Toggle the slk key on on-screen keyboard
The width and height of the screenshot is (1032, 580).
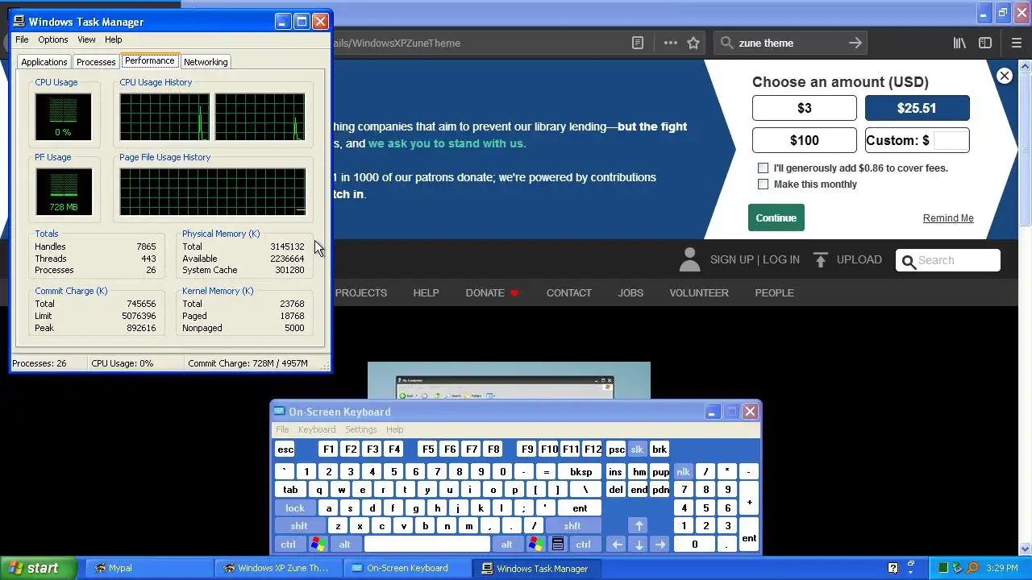pos(637,449)
